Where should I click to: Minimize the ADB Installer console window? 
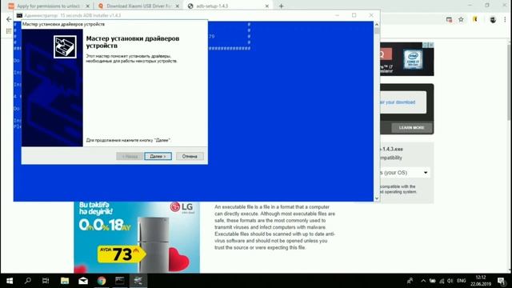[x=338, y=15]
